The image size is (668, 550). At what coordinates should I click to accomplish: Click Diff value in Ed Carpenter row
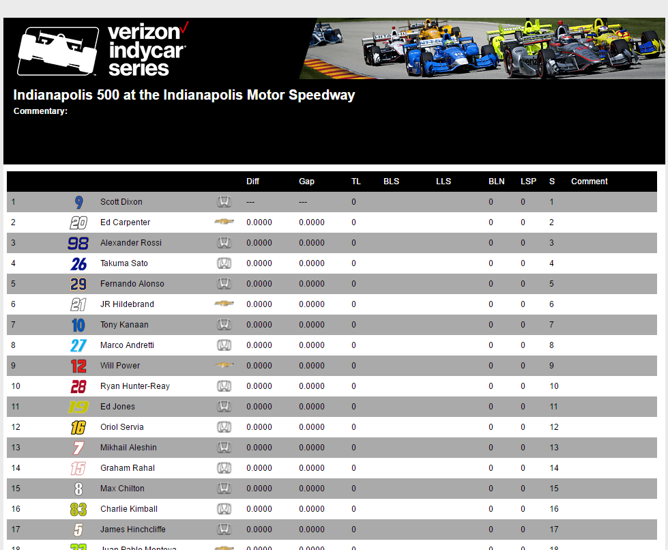pos(259,222)
